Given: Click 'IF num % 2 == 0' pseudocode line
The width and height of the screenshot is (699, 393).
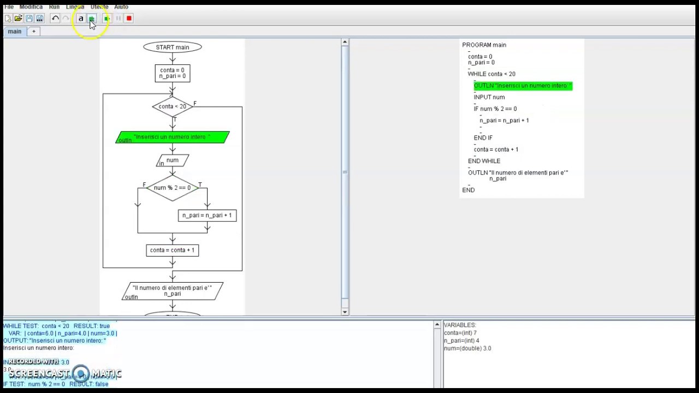Looking at the screenshot, I should click(495, 109).
